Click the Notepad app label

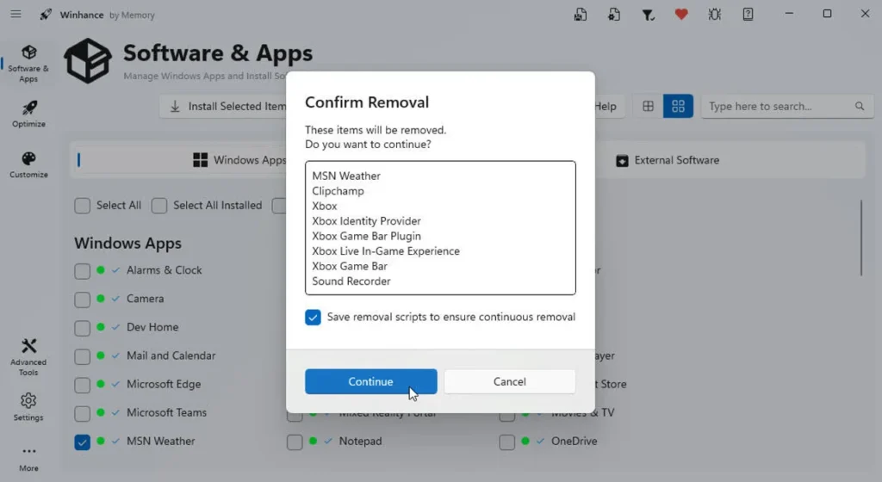[360, 441]
